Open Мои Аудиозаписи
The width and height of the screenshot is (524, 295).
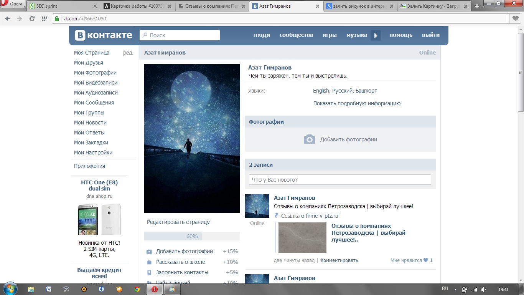coord(96,93)
